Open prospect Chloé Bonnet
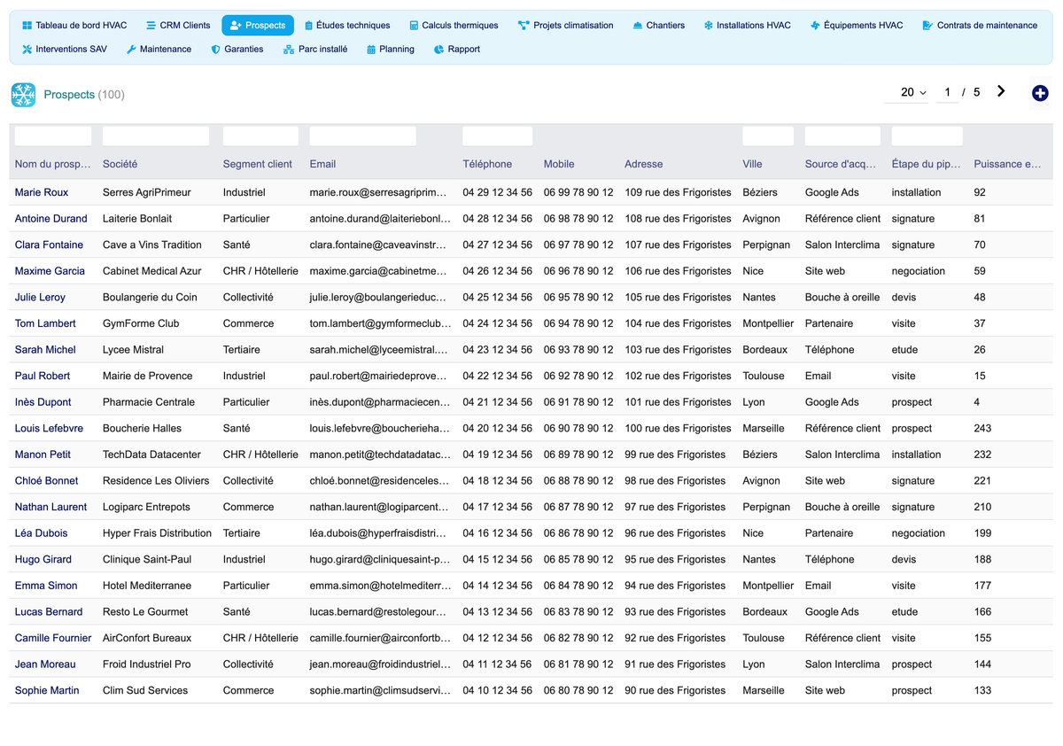The height and width of the screenshot is (746, 1063). (46, 481)
